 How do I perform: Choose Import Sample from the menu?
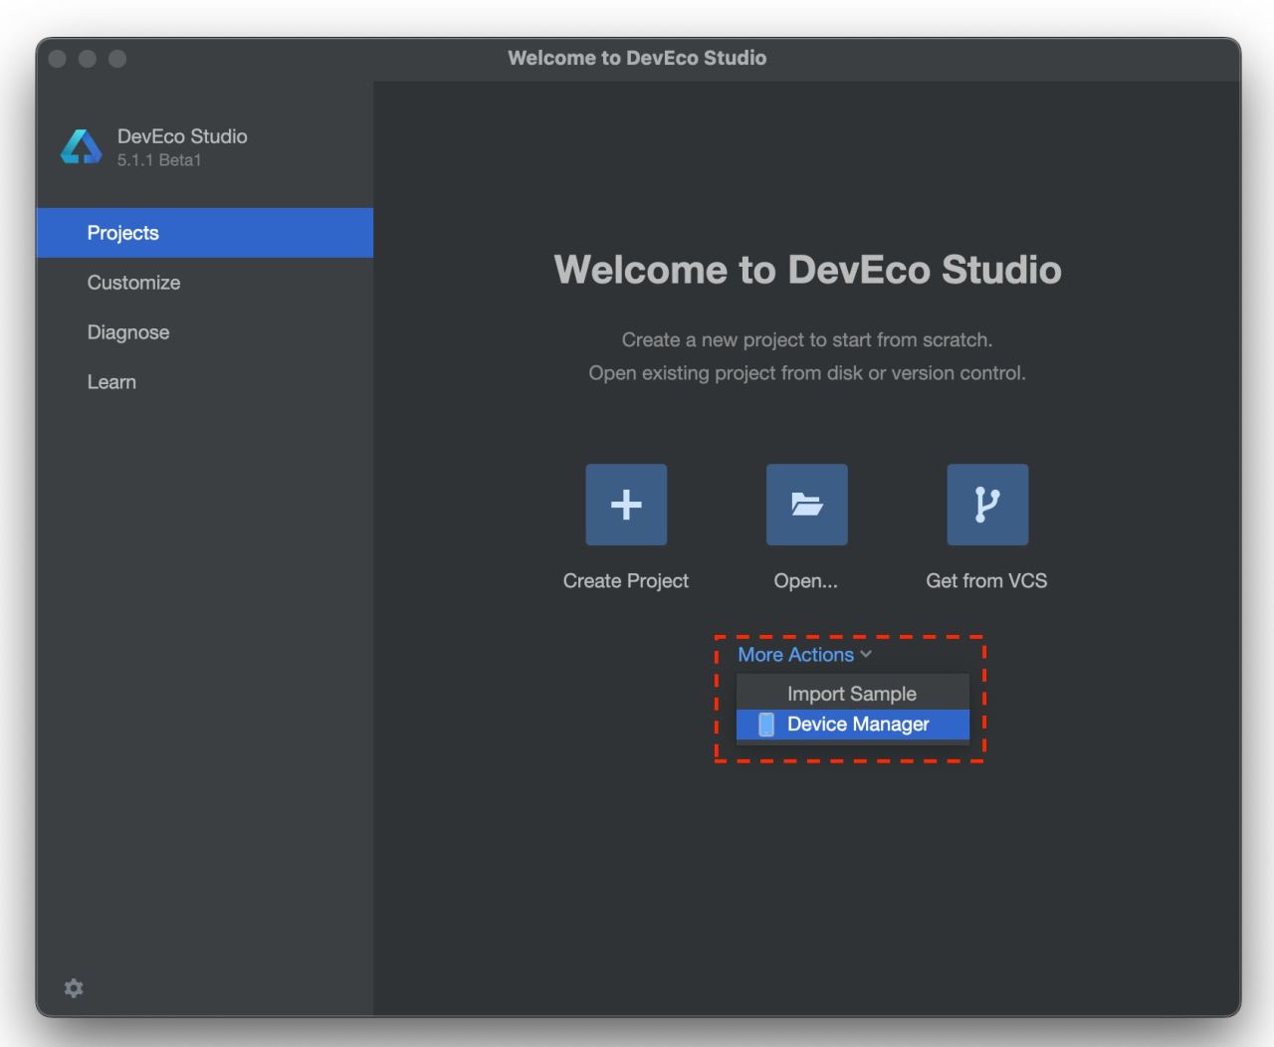(x=852, y=694)
